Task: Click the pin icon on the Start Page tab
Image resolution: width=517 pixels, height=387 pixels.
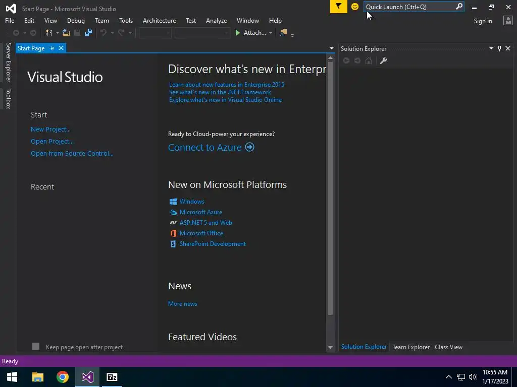Action: pos(52,48)
